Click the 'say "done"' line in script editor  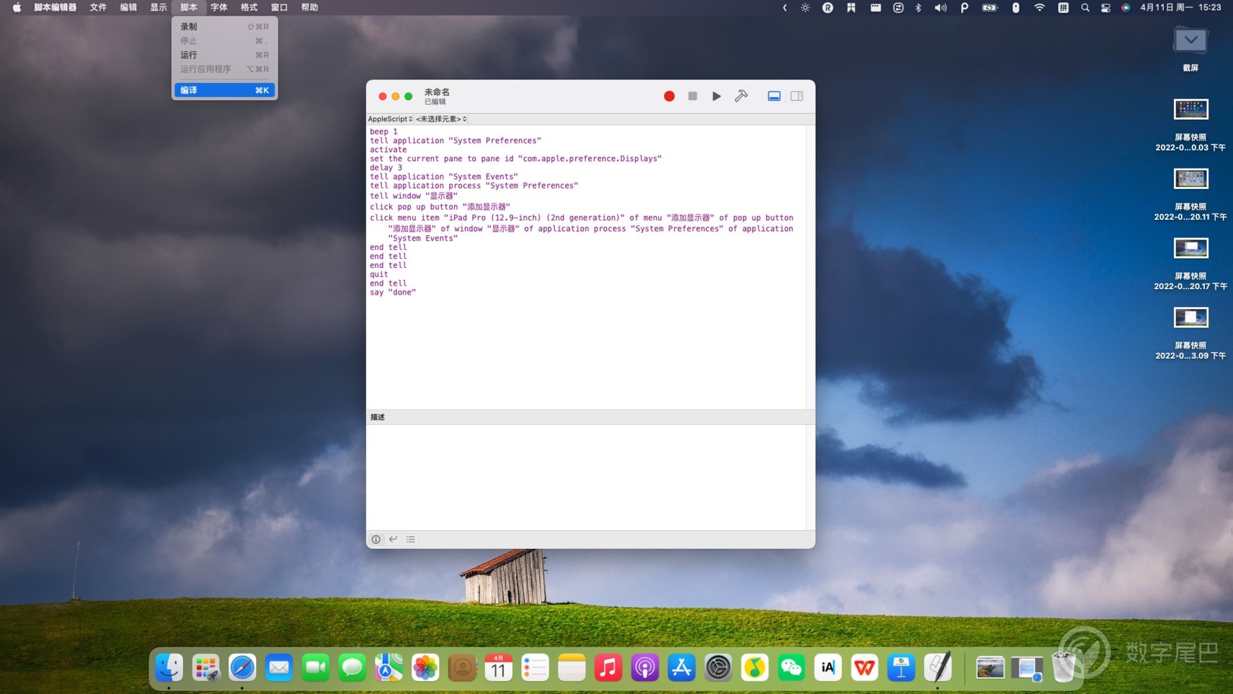[x=393, y=293]
